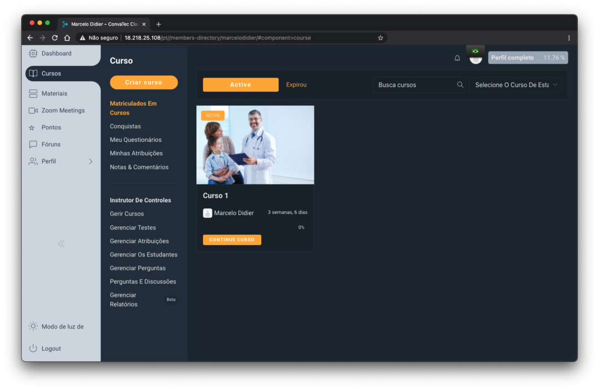Expand the Perfil sidebar section
The height and width of the screenshot is (390, 599).
point(90,161)
